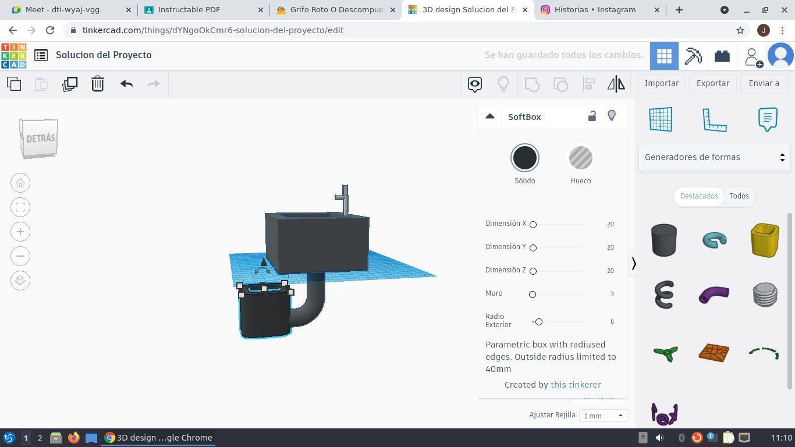
Task: Click the Tinkercad logo
Action: (x=13, y=55)
